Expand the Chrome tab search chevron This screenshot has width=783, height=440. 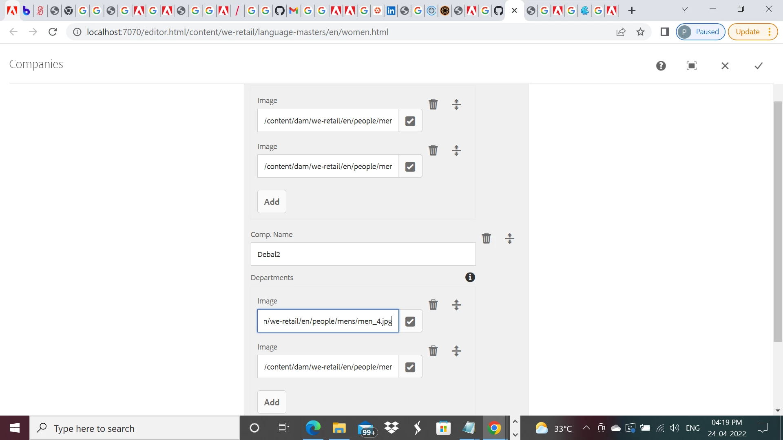(685, 9)
